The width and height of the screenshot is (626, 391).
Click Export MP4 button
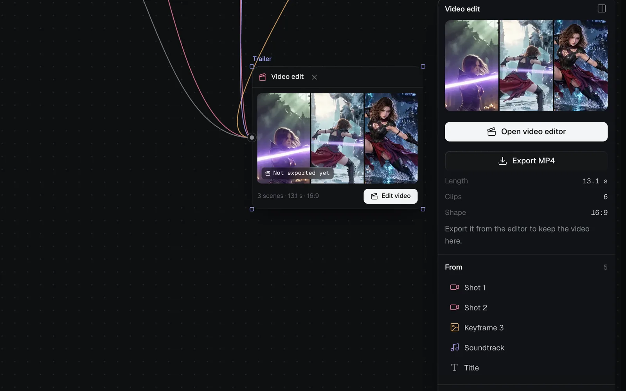tap(526, 161)
